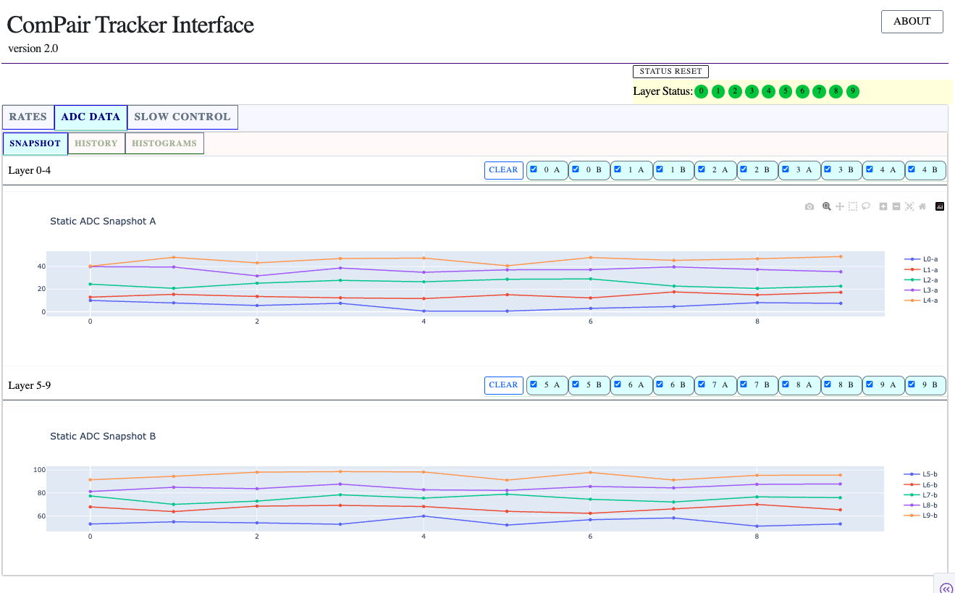Uncheck the 0 A layer checkbox
Image resolution: width=955 pixels, height=593 pixels.
coord(534,170)
